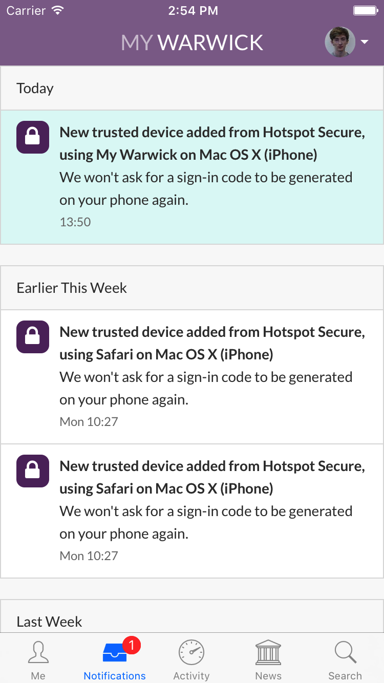The height and width of the screenshot is (683, 384).
Task: Tap the Wi-Fi status icon
Action: click(x=58, y=11)
